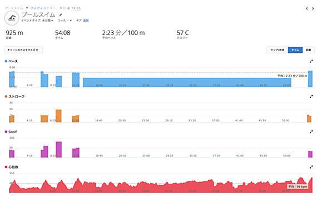Go to the previous activity with left chevron

point(307,8)
